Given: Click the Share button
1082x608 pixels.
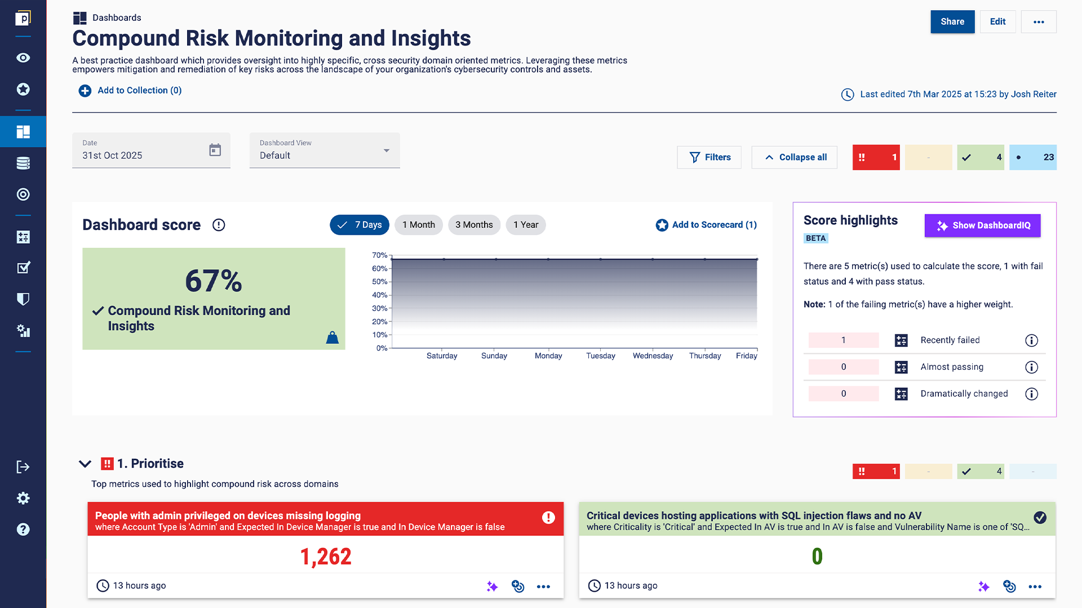Looking at the screenshot, I should tap(952, 22).
